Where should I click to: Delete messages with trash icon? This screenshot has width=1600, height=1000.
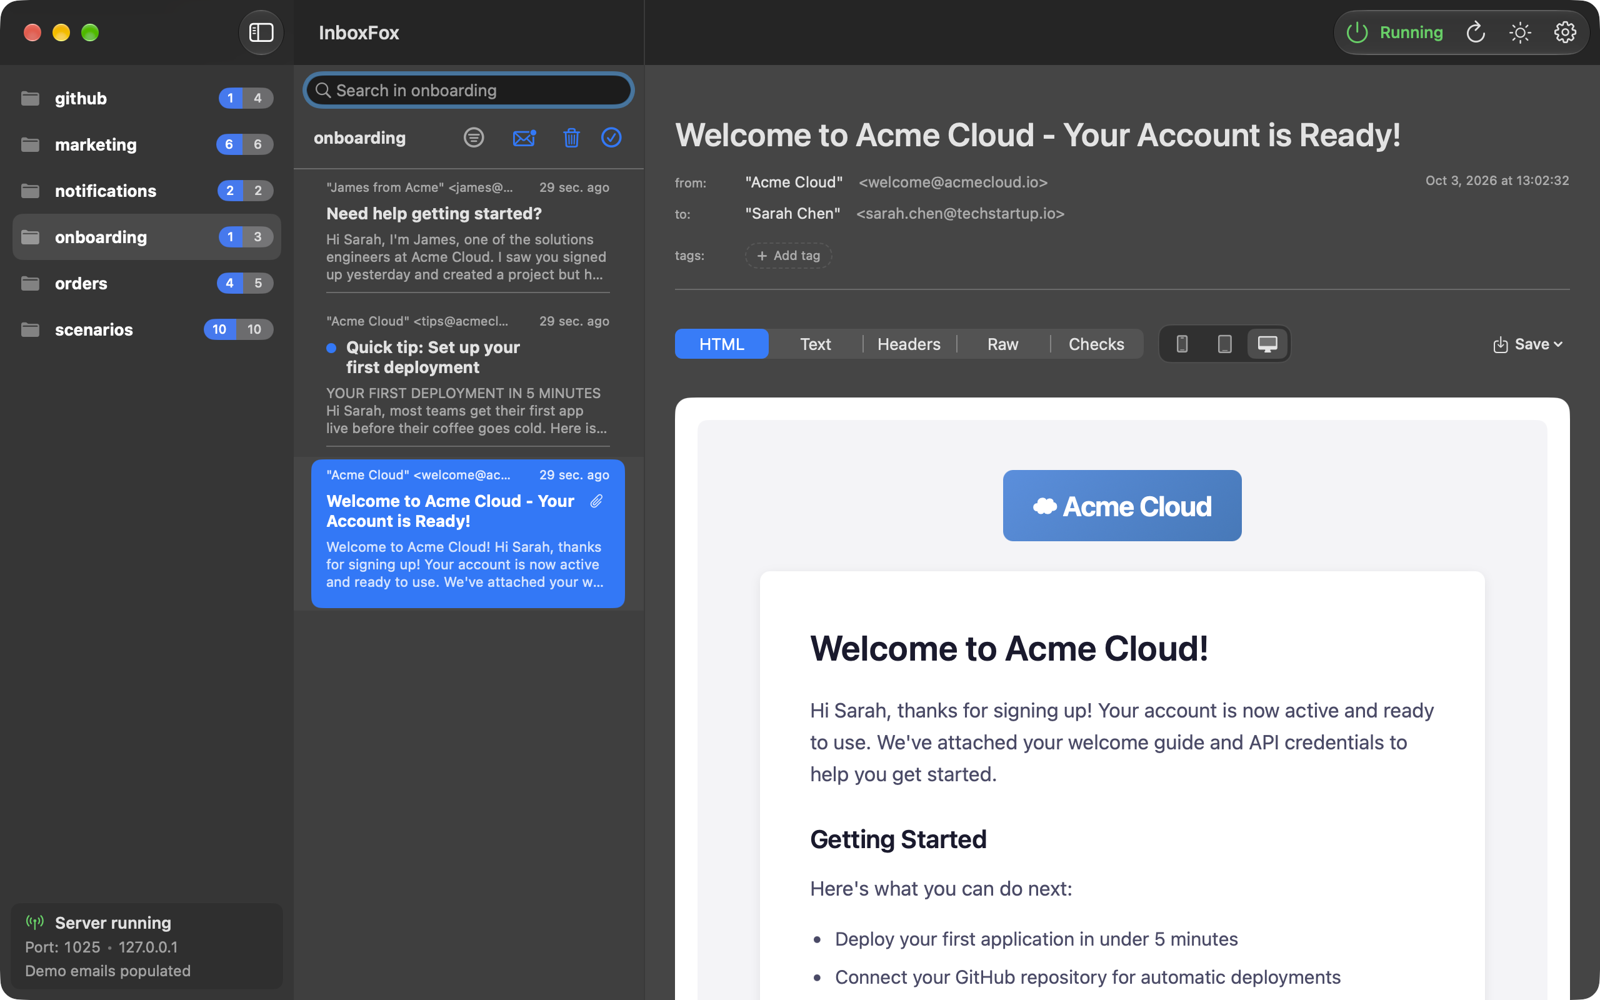point(571,137)
